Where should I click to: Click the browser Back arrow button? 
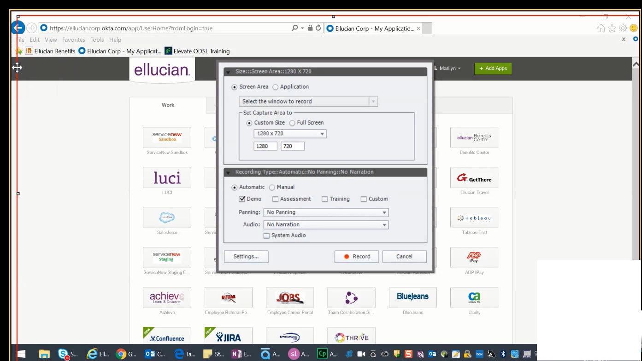(18, 28)
